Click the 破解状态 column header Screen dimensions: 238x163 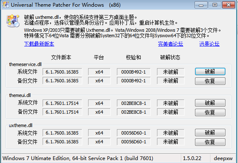click(x=170, y=57)
